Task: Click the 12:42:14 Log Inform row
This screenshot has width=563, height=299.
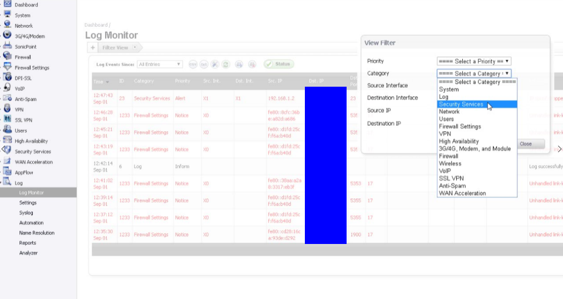Action: (x=328, y=166)
